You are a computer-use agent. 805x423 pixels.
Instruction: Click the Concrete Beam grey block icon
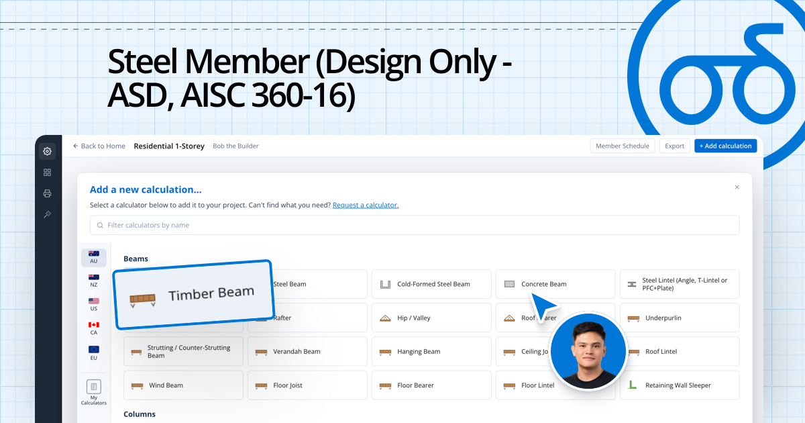pyautogui.click(x=509, y=284)
